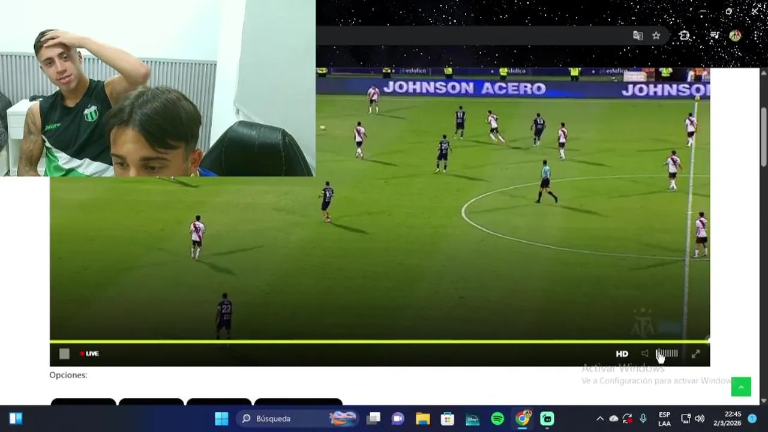This screenshot has height=432, width=768.
Task: Open the media control playlist icon
Action: 714,35
